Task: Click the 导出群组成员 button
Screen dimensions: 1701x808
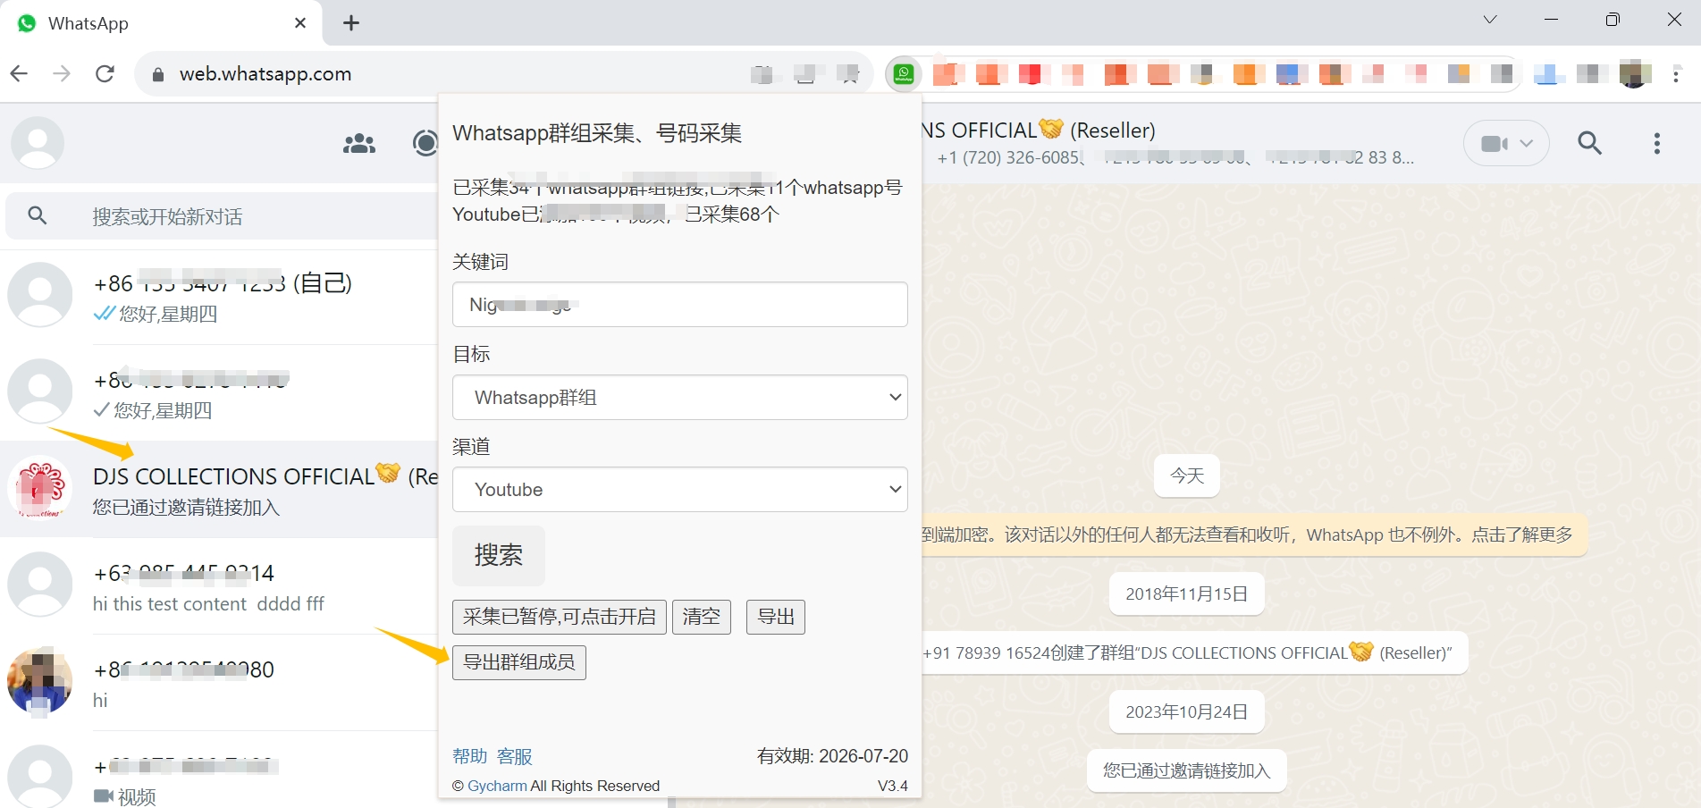Action: pos(519,662)
